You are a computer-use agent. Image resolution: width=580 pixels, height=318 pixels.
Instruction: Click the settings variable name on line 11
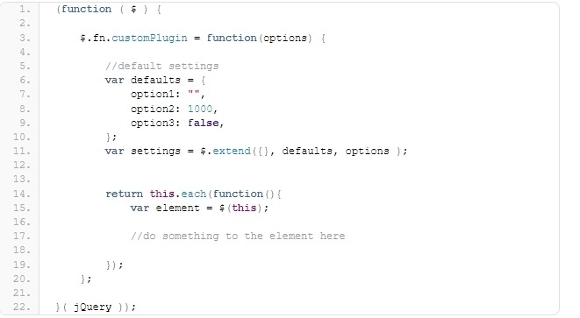[x=155, y=152]
